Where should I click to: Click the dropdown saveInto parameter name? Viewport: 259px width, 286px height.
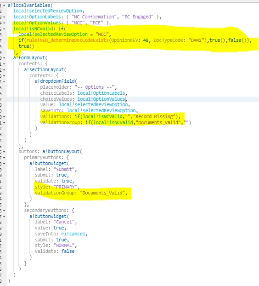[x=52, y=110]
